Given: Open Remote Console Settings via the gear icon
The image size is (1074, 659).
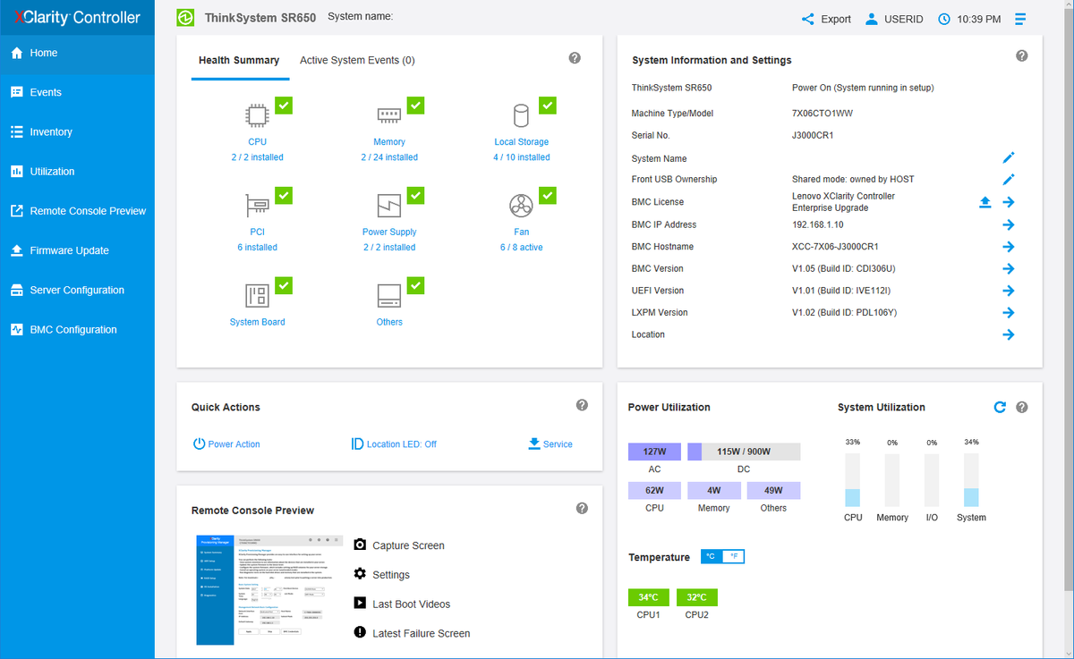Looking at the screenshot, I should (x=362, y=574).
